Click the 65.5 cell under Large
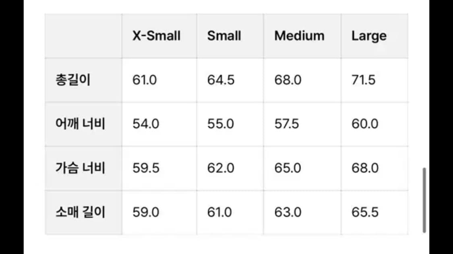The height and width of the screenshot is (254, 453). tap(365, 212)
